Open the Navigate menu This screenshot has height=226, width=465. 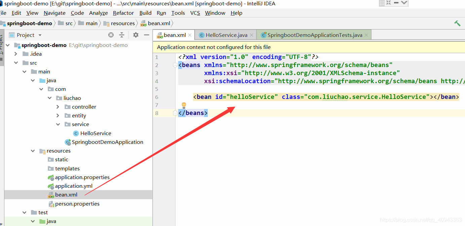point(54,13)
